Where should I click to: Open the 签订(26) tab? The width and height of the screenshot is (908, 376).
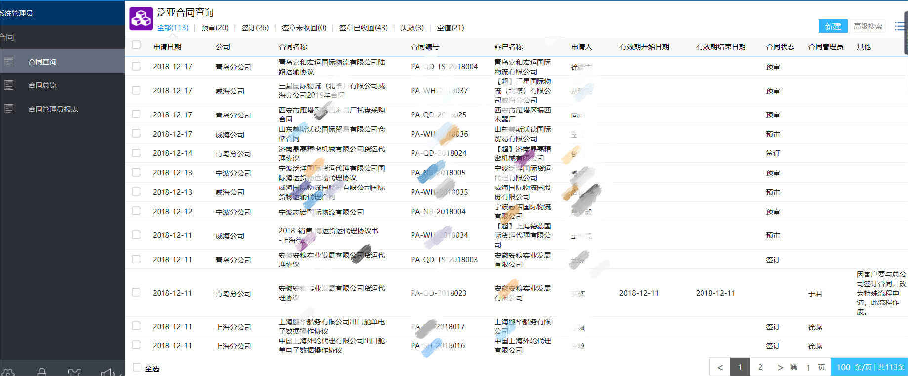pos(255,28)
